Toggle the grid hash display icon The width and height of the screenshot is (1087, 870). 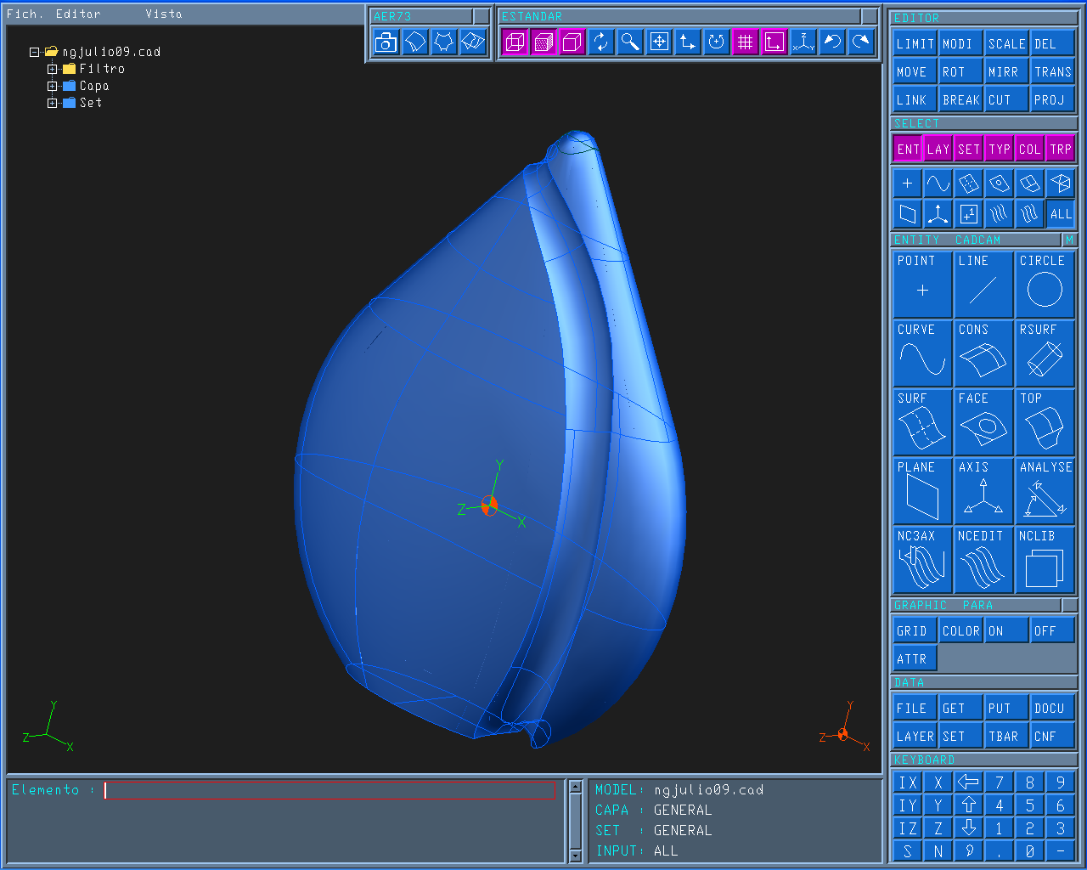746,42
